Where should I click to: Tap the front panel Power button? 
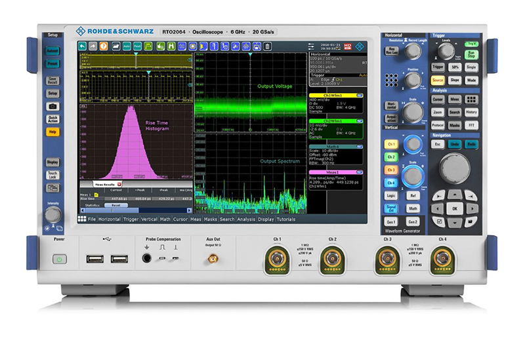60,259
